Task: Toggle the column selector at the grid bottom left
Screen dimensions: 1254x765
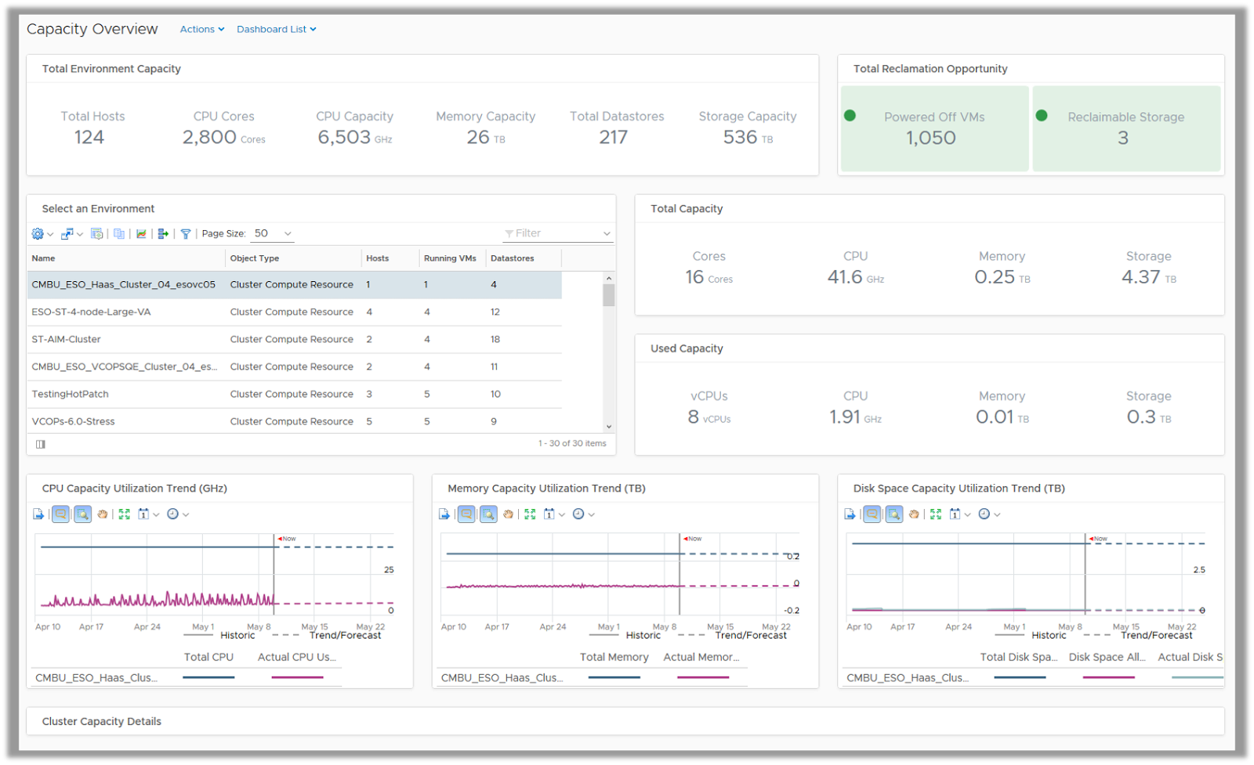Action: (x=40, y=444)
